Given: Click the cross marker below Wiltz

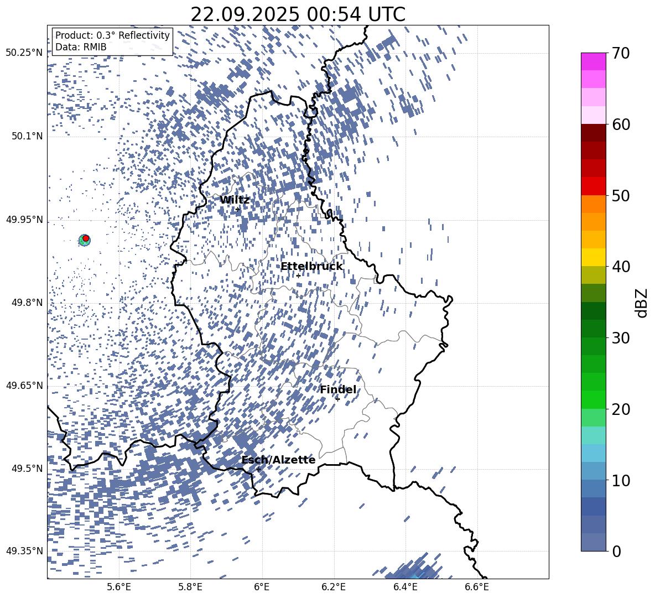Looking at the screenshot, I should pyautogui.click(x=237, y=210).
